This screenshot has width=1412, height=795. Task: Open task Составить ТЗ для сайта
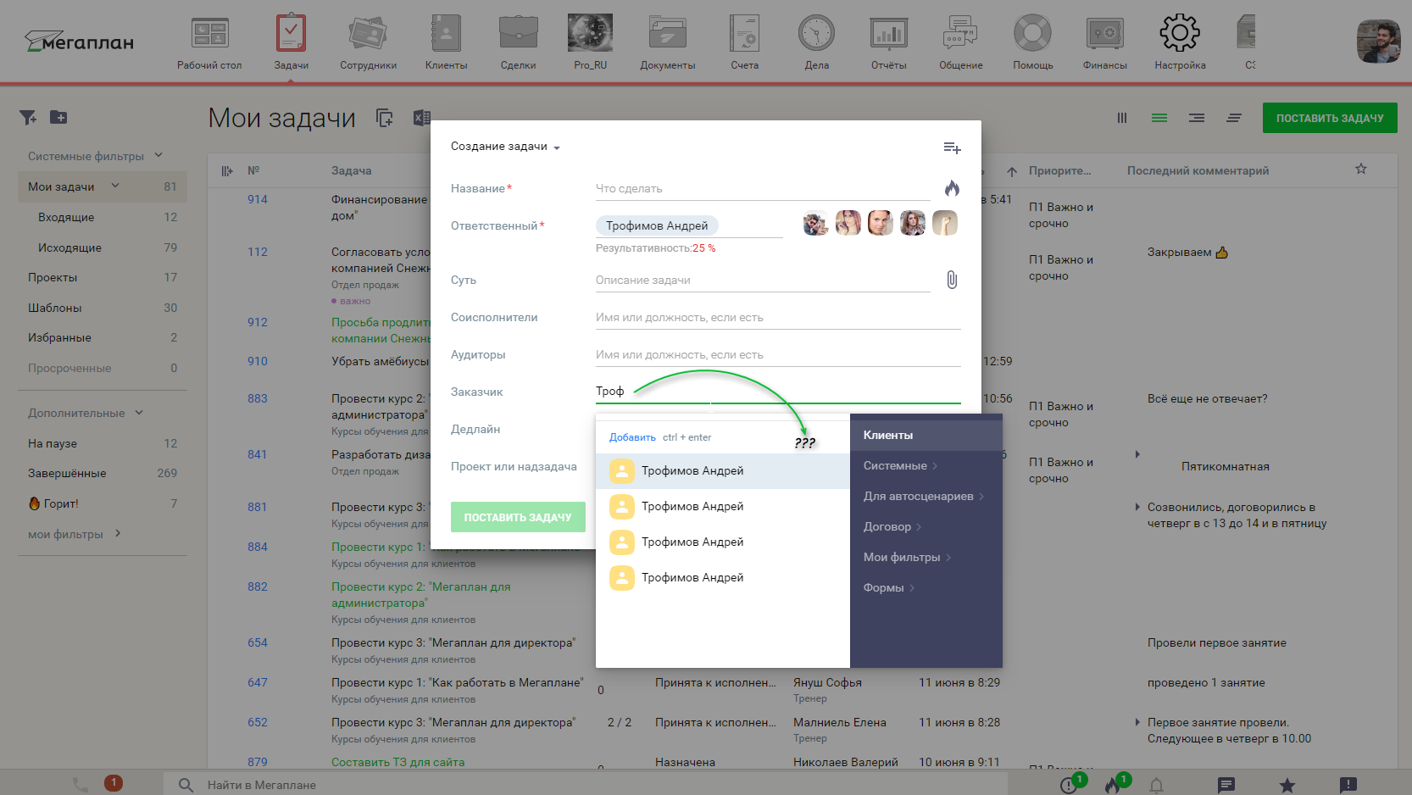pos(397,762)
